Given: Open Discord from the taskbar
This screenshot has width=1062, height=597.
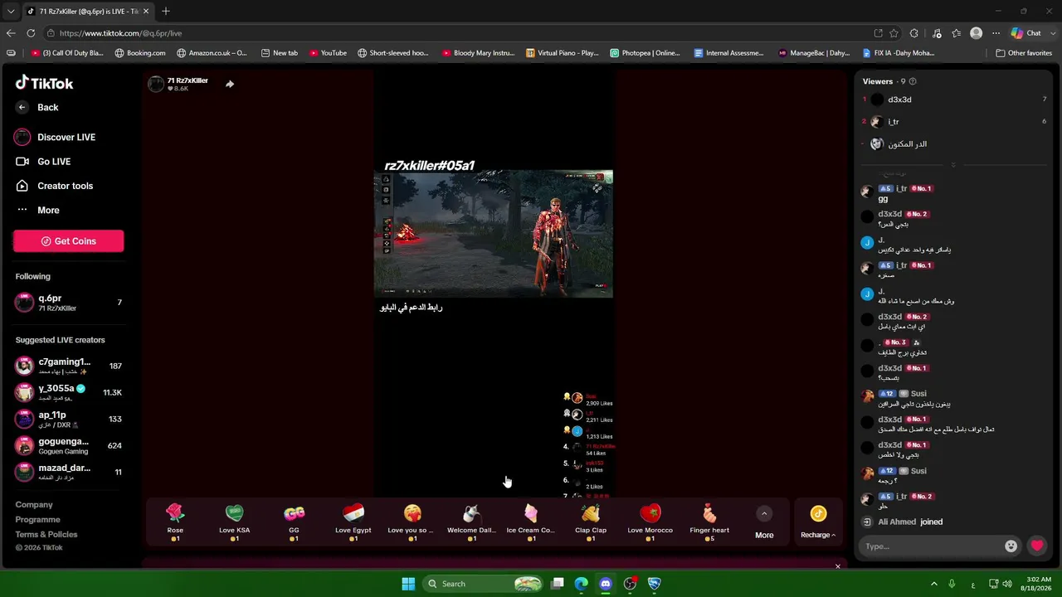Looking at the screenshot, I should (x=606, y=584).
